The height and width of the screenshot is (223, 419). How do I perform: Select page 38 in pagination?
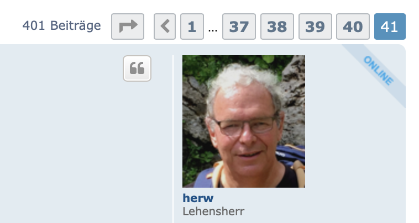coord(277,26)
